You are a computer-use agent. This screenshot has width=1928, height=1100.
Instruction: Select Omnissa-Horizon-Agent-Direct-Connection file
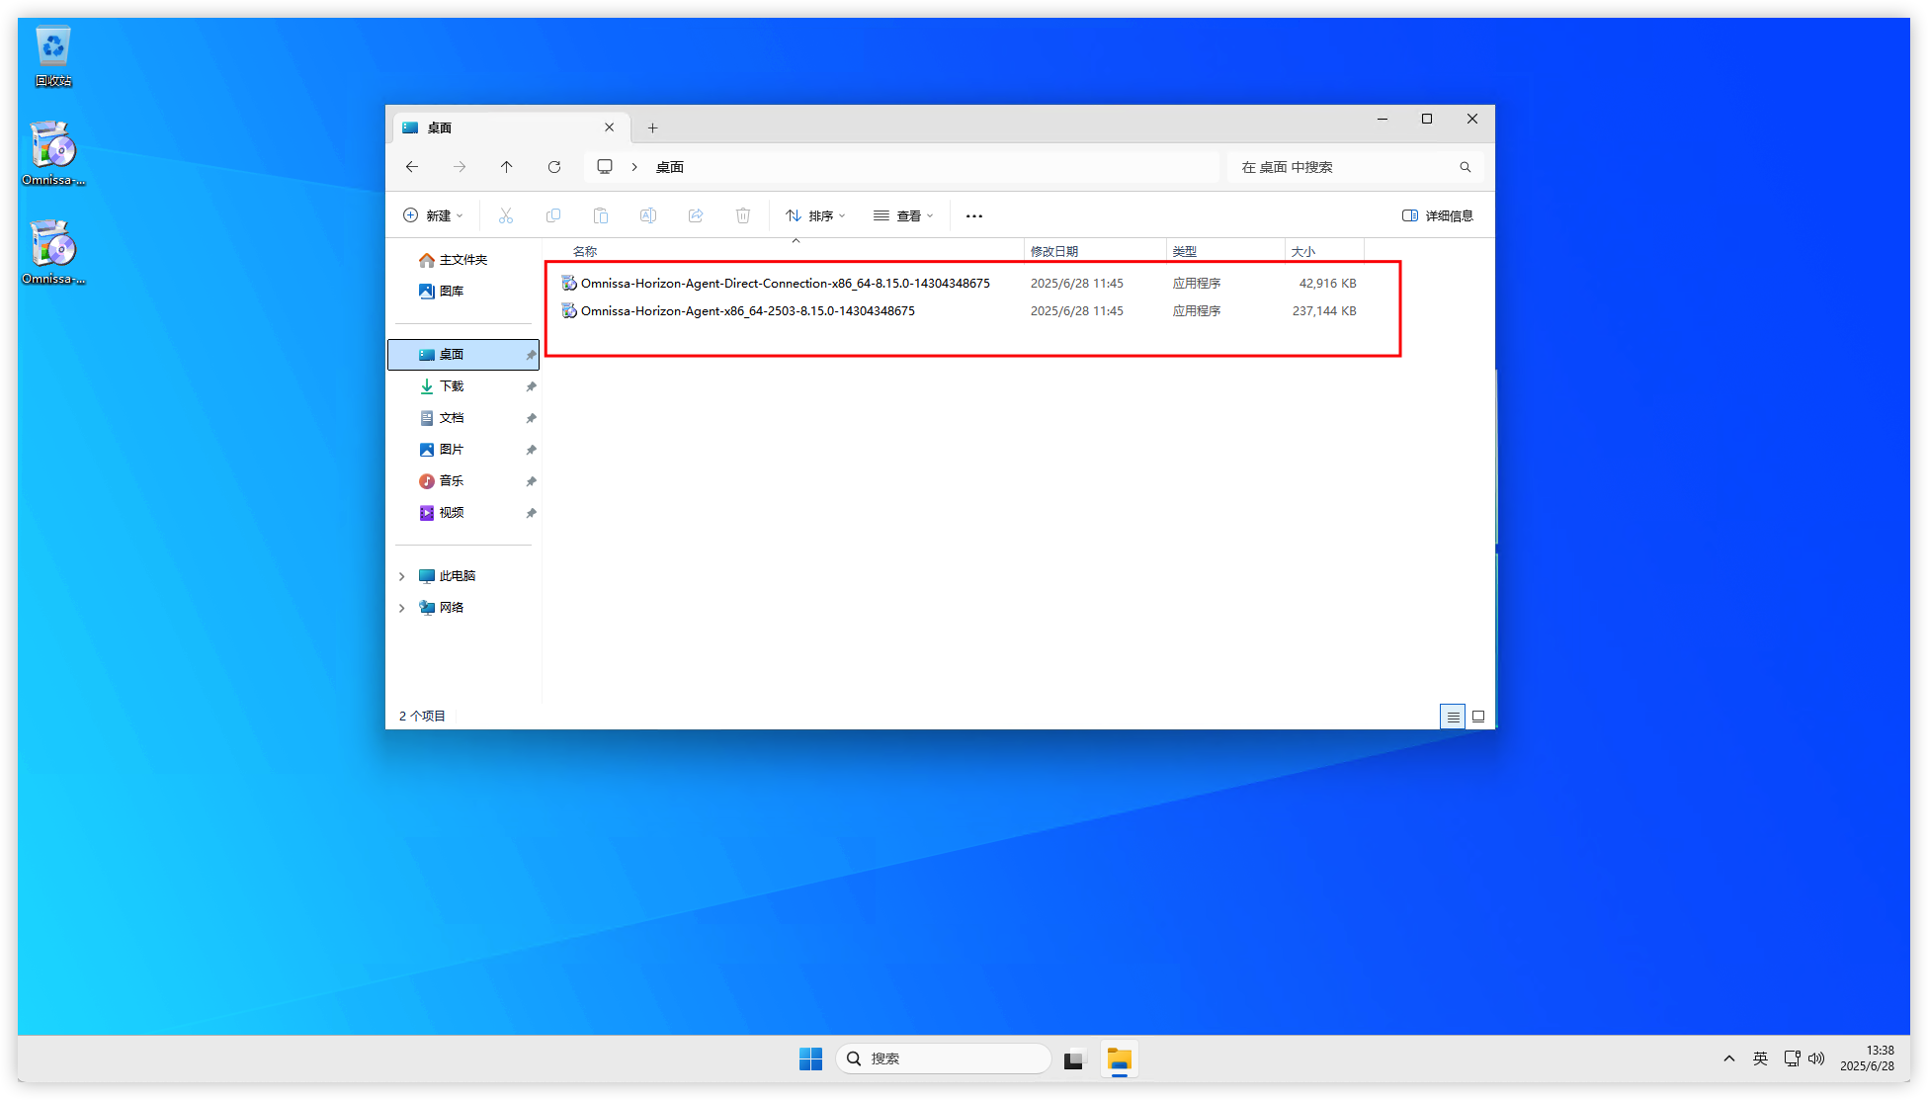786,284
